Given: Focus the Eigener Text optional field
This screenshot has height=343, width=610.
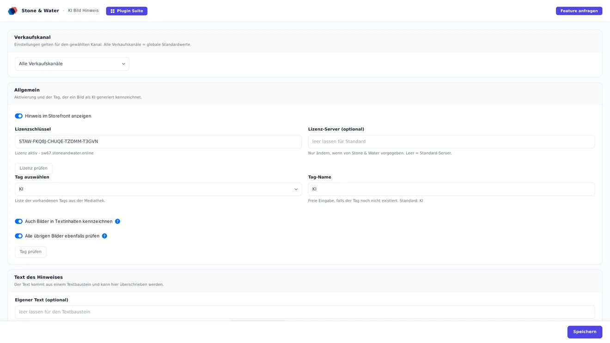Looking at the screenshot, I should point(305,312).
